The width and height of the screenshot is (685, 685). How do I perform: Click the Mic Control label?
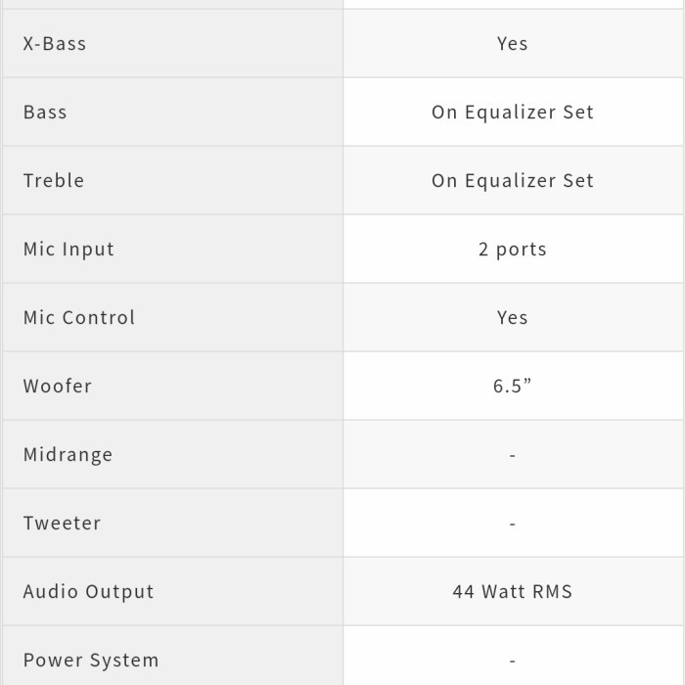(x=79, y=318)
